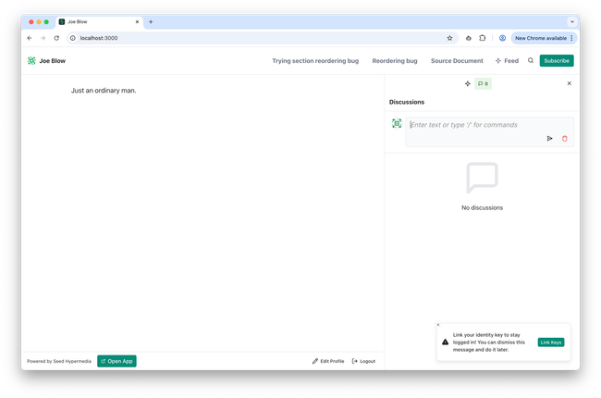Open Trying section reordering bug page
The image size is (601, 398).
[316, 61]
